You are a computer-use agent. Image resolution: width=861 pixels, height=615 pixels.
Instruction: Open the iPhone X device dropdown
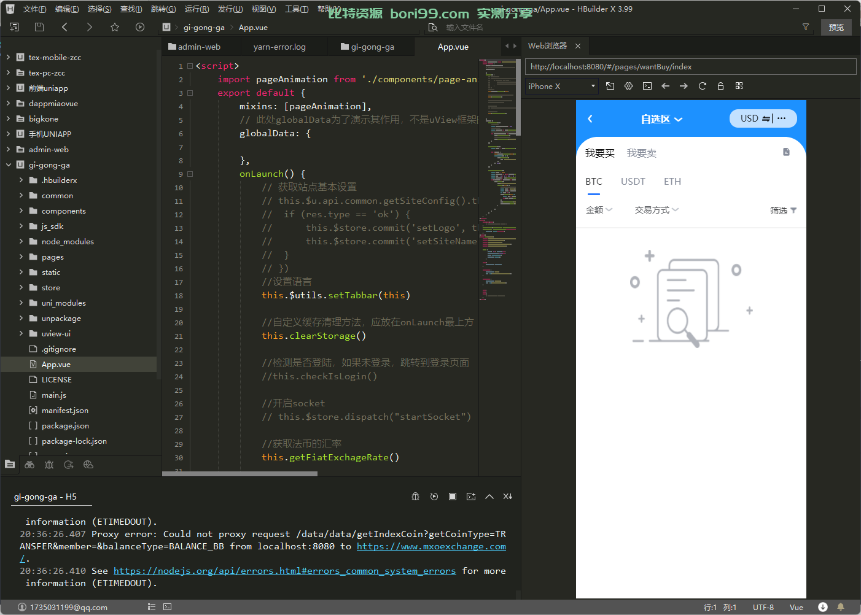pyautogui.click(x=562, y=86)
